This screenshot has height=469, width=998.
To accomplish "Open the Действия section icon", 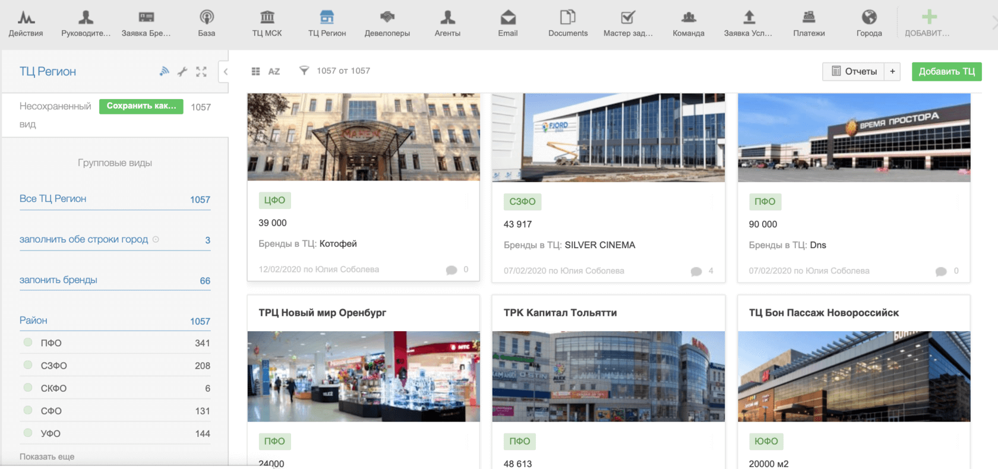I will tap(26, 17).
